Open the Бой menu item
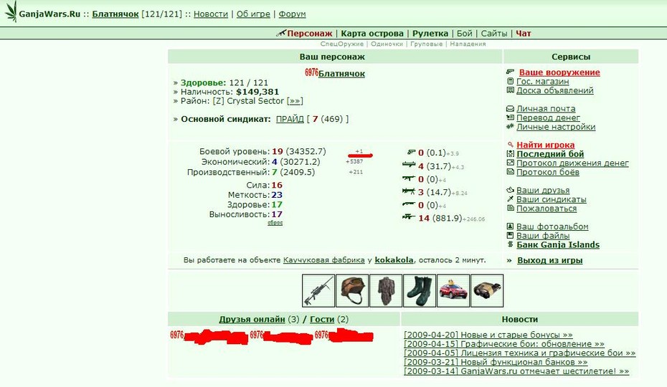The height and width of the screenshot is (387, 667). click(x=465, y=33)
